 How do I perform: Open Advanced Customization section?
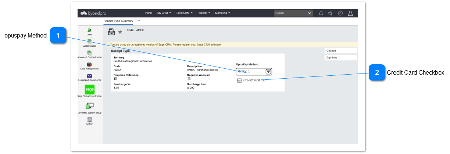[89, 54]
